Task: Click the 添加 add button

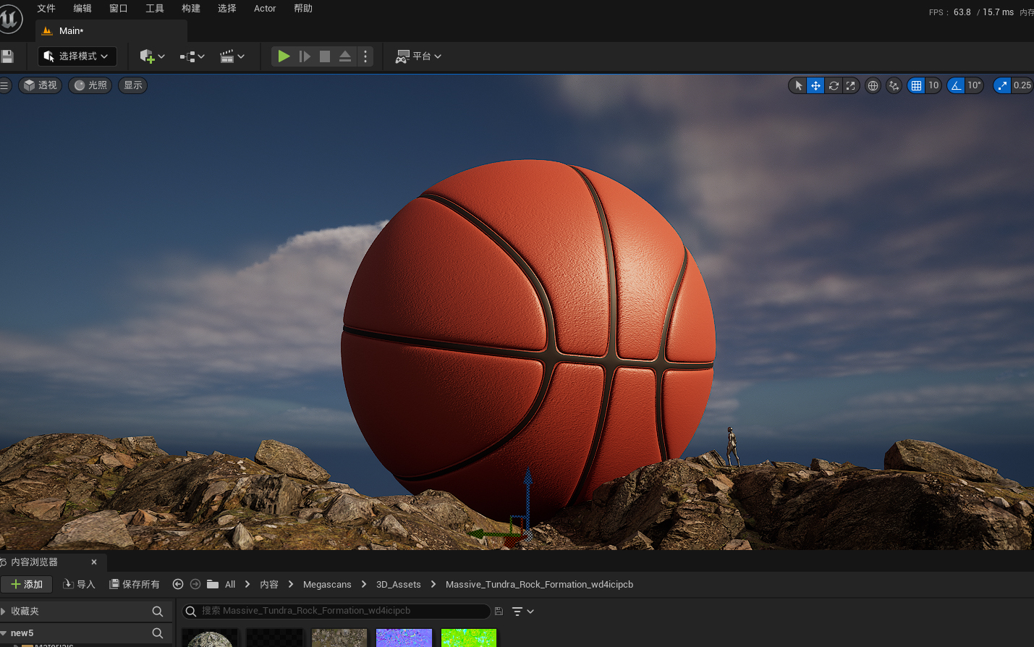Action: pos(27,585)
